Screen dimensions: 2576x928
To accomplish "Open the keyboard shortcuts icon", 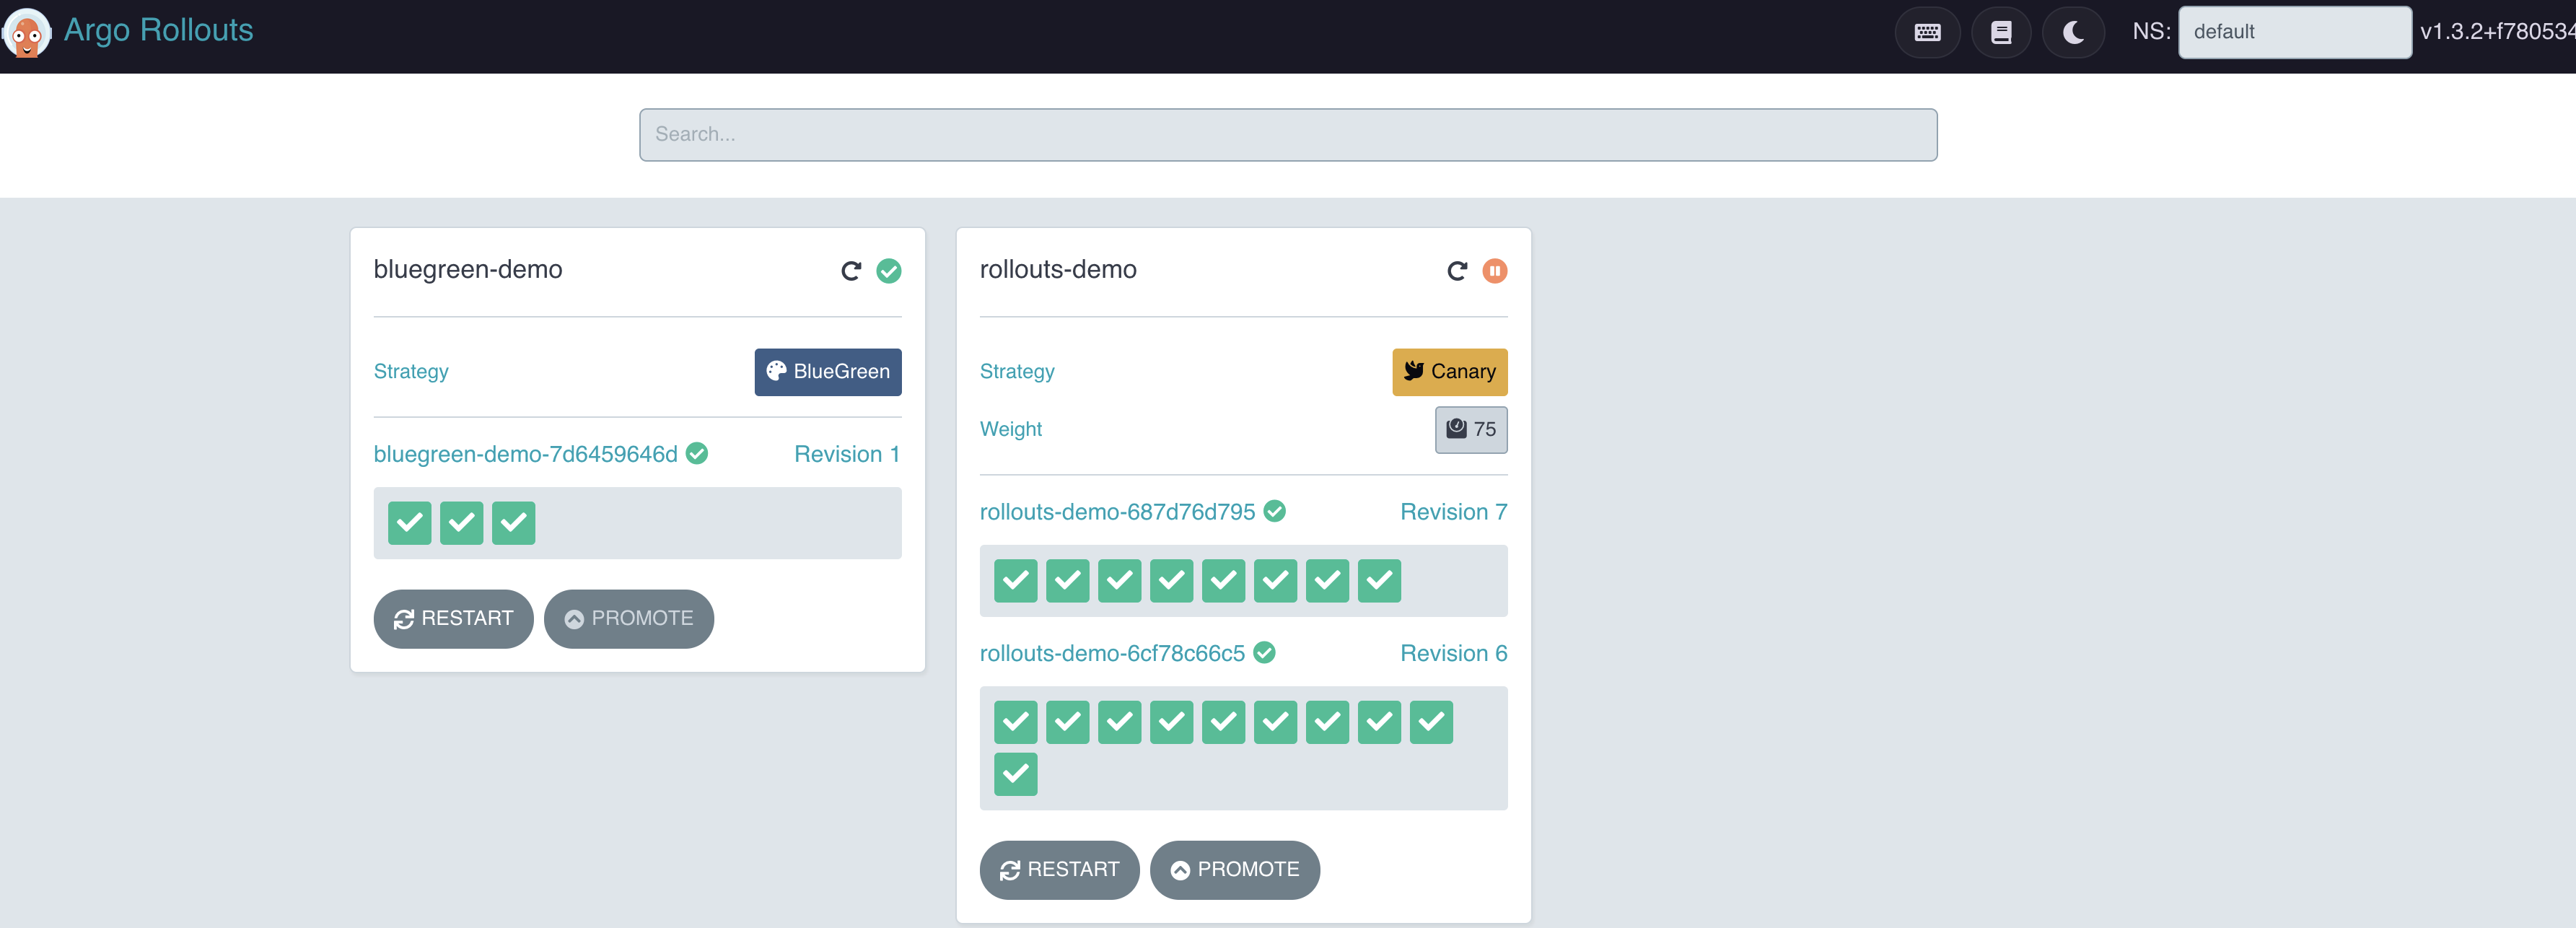I will pyautogui.click(x=1927, y=32).
